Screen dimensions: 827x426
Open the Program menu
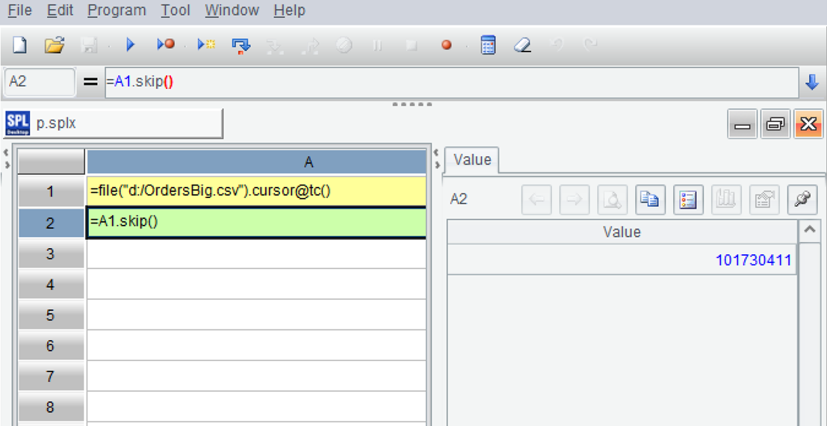click(x=117, y=10)
